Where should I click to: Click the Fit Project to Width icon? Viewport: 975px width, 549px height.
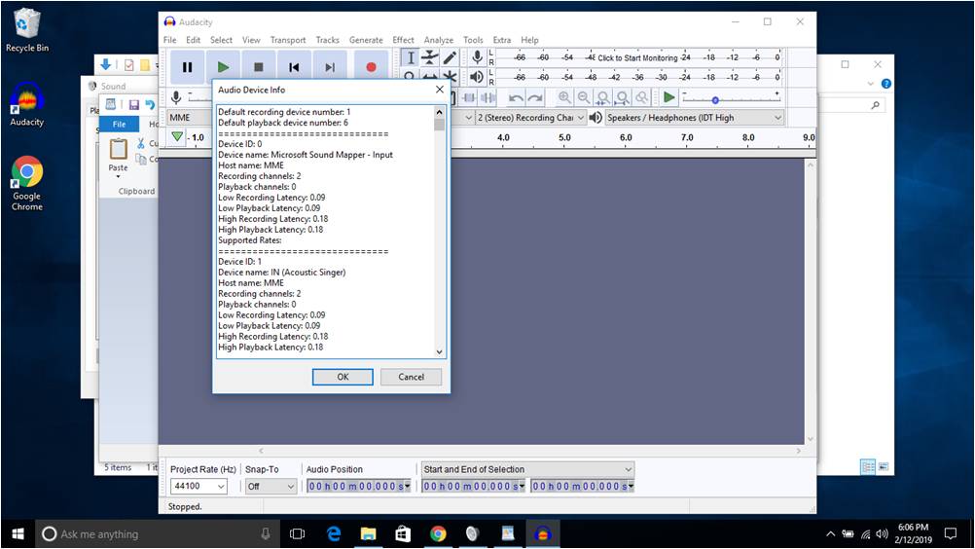(622, 97)
